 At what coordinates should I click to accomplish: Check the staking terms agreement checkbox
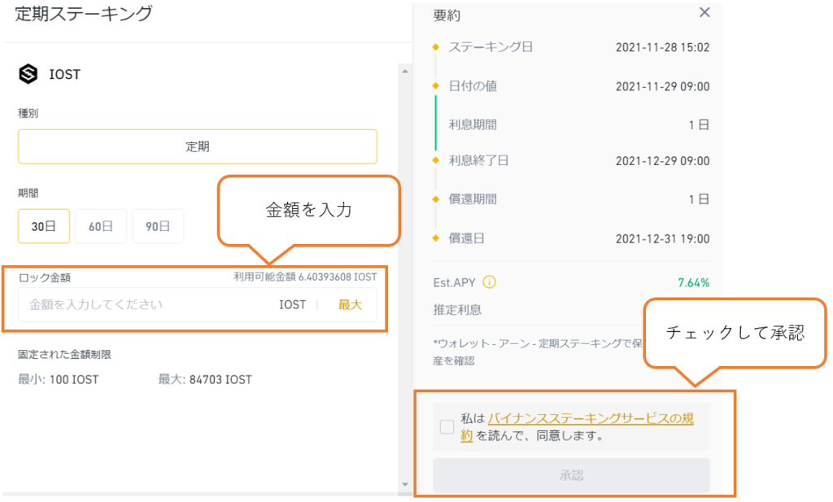pos(447,427)
